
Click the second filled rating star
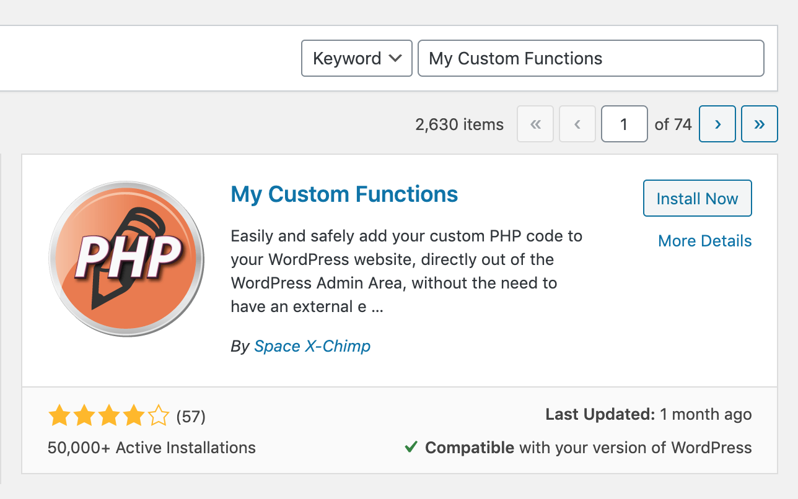[84, 416]
